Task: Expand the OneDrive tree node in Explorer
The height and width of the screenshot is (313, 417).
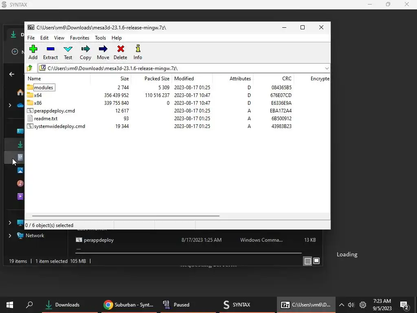Action: point(10,106)
